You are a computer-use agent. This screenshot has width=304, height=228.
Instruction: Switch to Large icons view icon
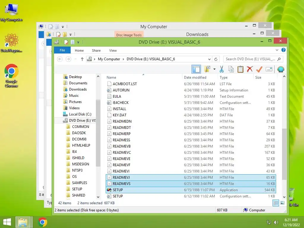(283, 203)
